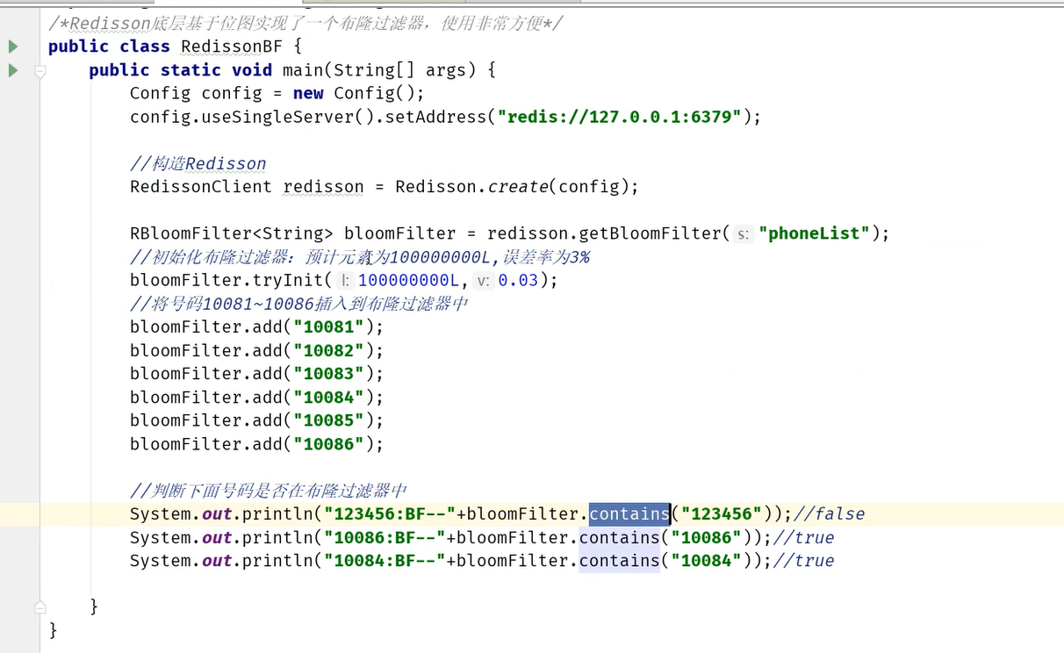Click the "123456:BF--" string

click(390, 514)
